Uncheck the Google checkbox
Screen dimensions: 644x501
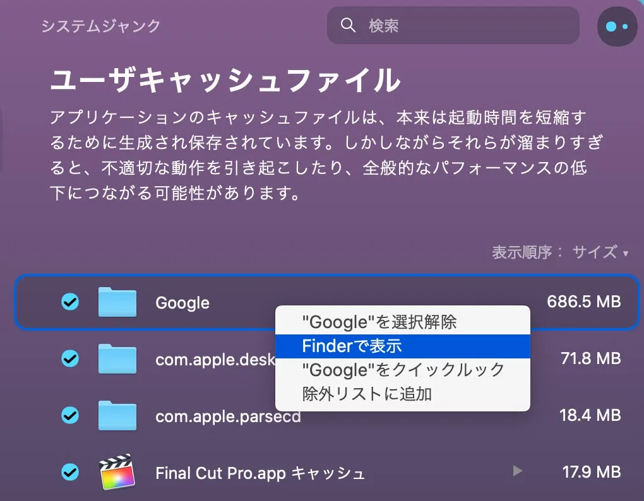click(x=70, y=302)
